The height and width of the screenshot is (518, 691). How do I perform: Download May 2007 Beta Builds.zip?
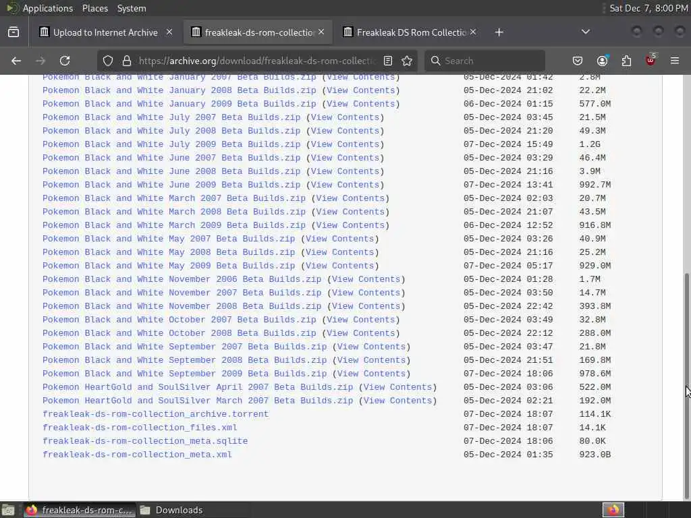click(x=169, y=239)
